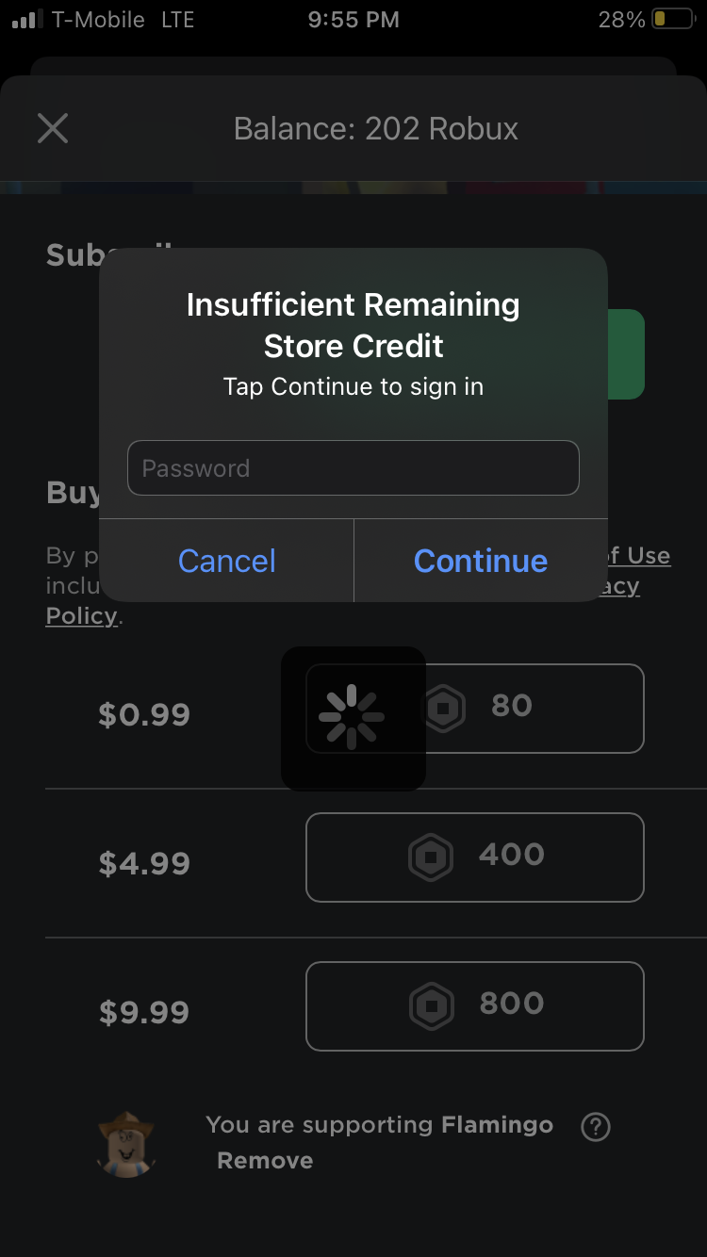The image size is (707, 1257).
Task: Open the Privacy Policy link
Action: coord(82,616)
